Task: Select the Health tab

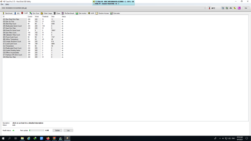Action: pyautogui.click(x=24, y=13)
